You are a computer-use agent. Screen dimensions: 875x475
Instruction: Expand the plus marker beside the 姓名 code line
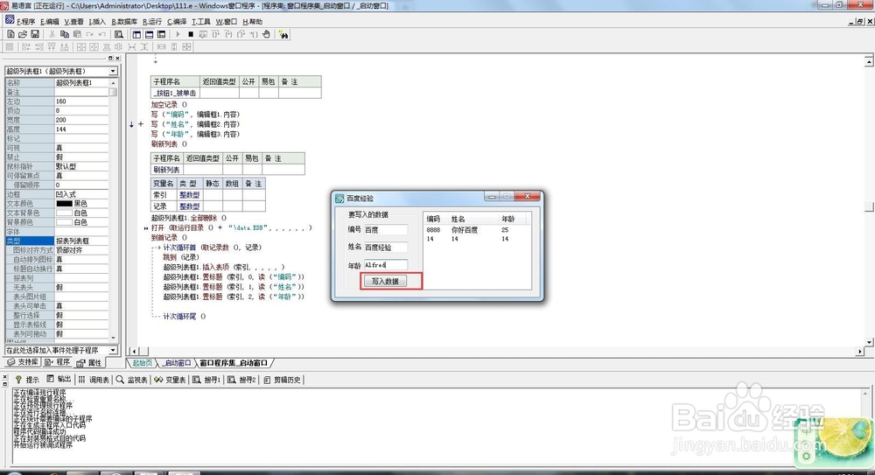(x=141, y=124)
